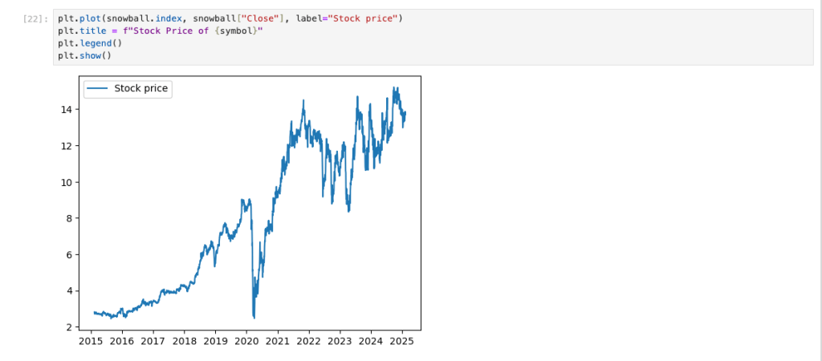Screen dimensions: 822x361
Task: Click the empty area right of plt.show()
Action: tap(401, 55)
